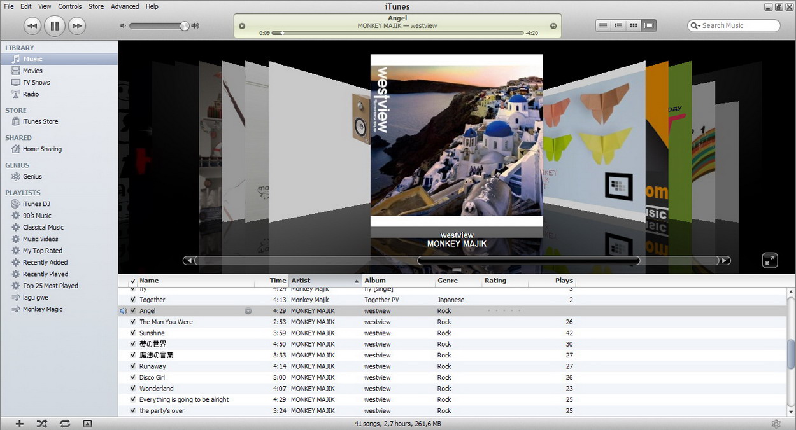
Task: Create a new playlist with plus button
Action: pyautogui.click(x=19, y=424)
